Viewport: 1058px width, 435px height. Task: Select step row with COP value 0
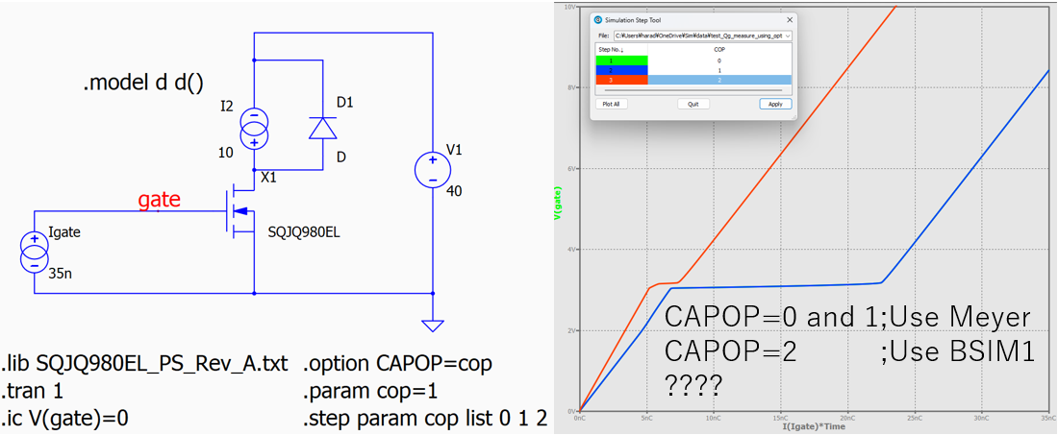tap(719, 60)
